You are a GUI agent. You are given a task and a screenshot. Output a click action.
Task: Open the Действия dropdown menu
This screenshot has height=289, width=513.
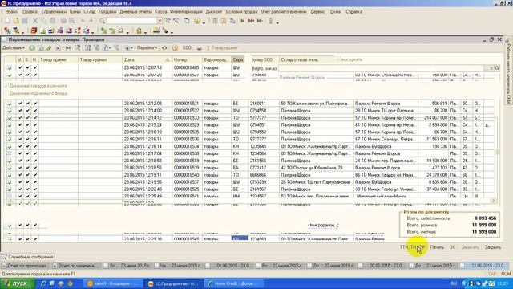pyautogui.click(x=14, y=48)
